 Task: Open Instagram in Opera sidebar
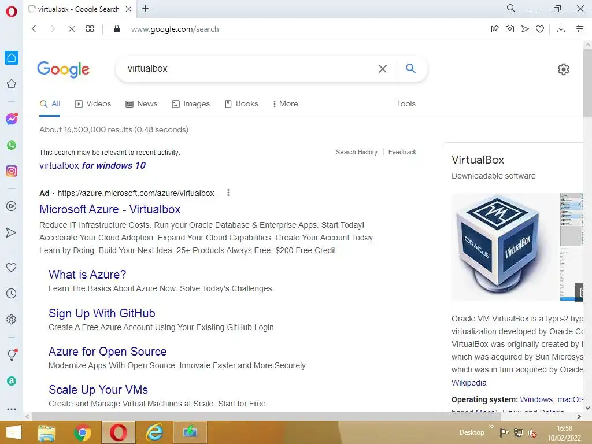(12, 171)
